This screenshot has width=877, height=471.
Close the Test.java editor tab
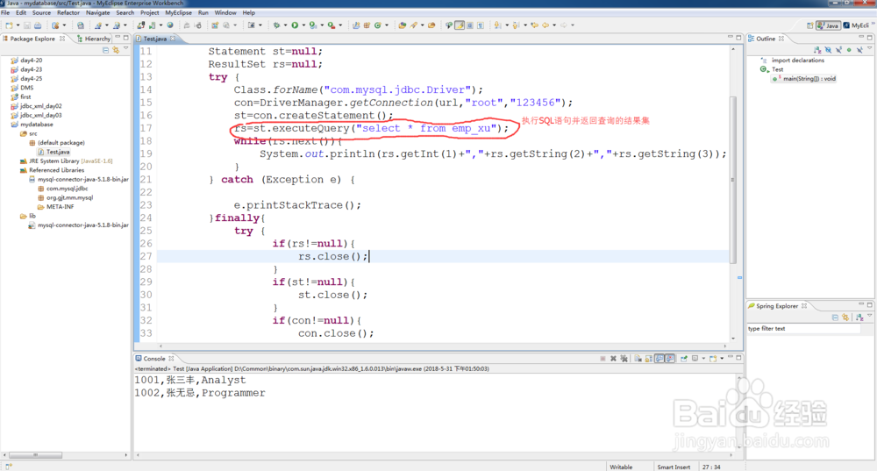(x=173, y=39)
